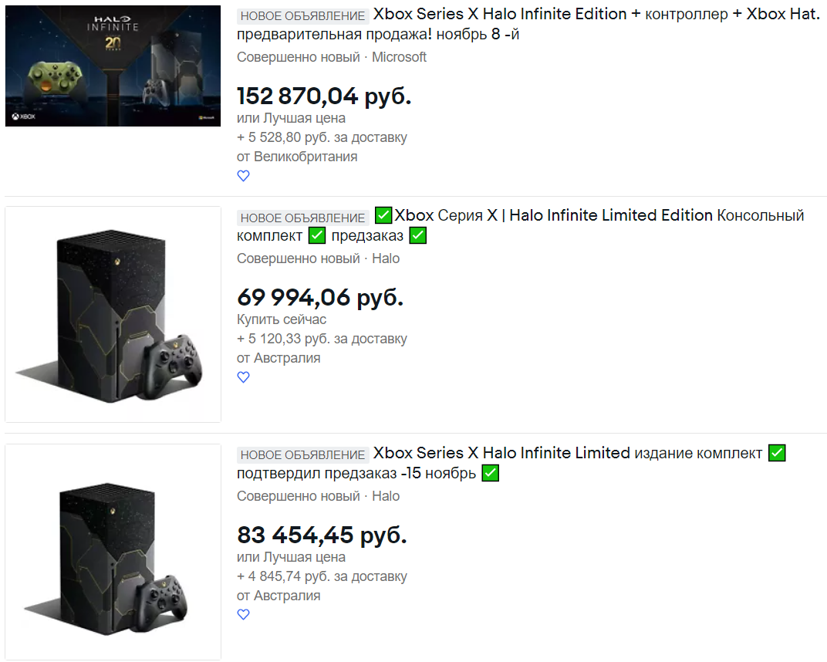Save the 83 454,45 руб. listing with heart

(x=243, y=614)
